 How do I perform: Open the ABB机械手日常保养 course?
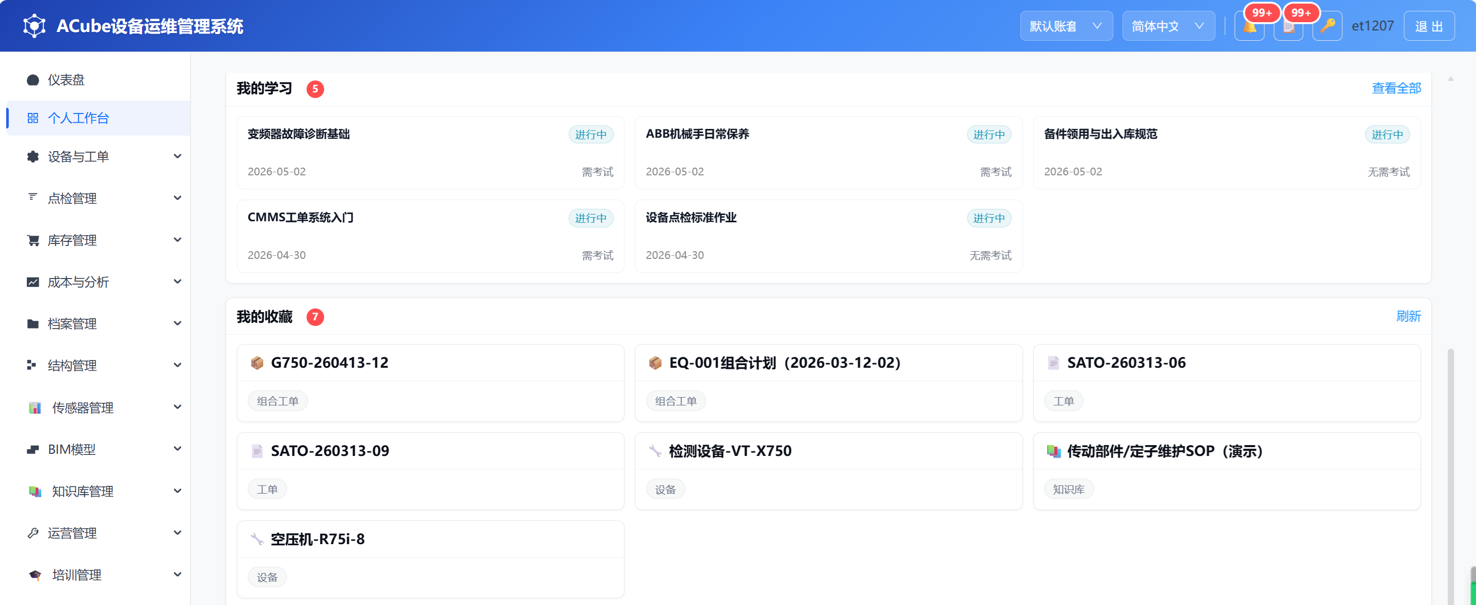(828, 152)
